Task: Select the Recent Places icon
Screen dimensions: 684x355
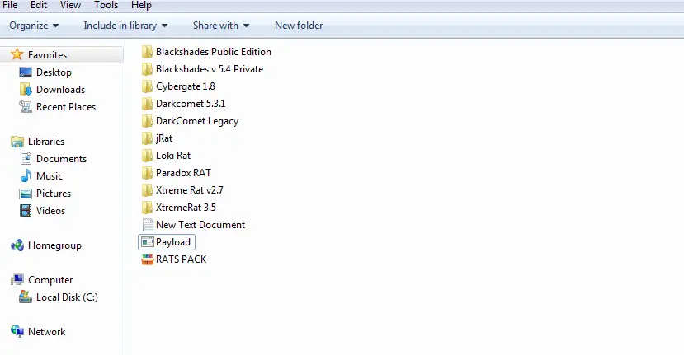Action: pyautogui.click(x=26, y=107)
